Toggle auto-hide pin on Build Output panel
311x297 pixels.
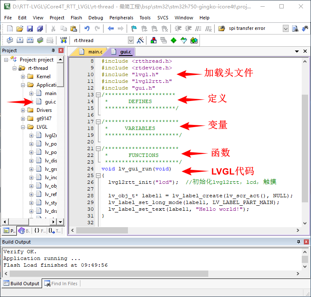[298, 242]
